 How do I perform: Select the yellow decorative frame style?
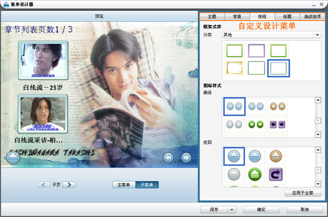pyautogui.click(x=235, y=68)
